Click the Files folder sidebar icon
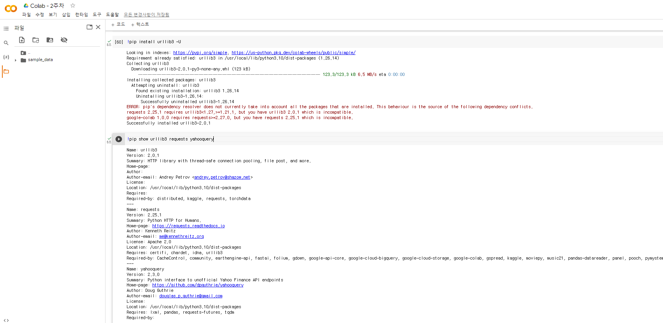The width and height of the screenshot is (663, 323). pyautogui.click(x=6, y=71)
